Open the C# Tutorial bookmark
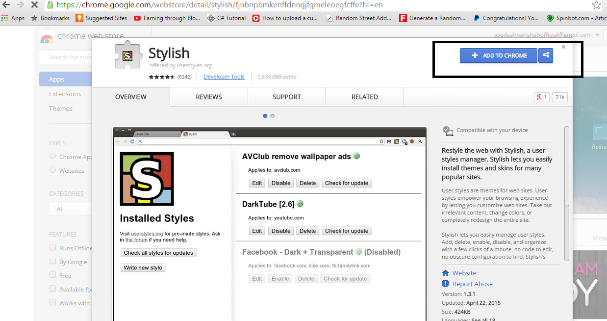 coord(227,18)
